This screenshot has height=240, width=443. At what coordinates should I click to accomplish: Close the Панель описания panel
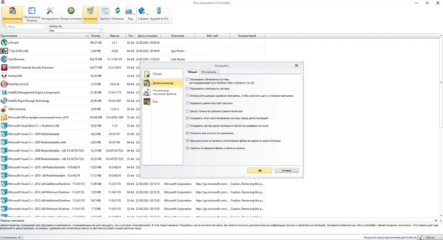(x=440, y=221)
